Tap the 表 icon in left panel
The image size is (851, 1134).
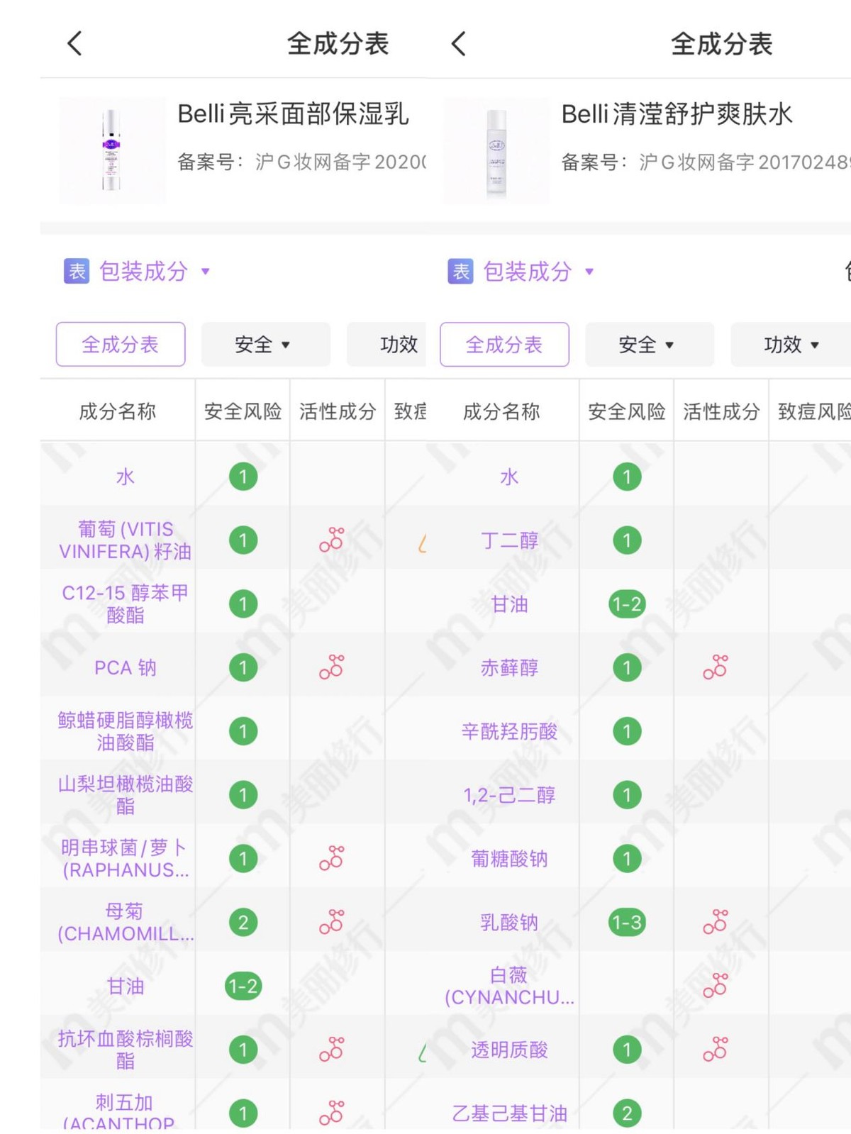pos(77,271)
